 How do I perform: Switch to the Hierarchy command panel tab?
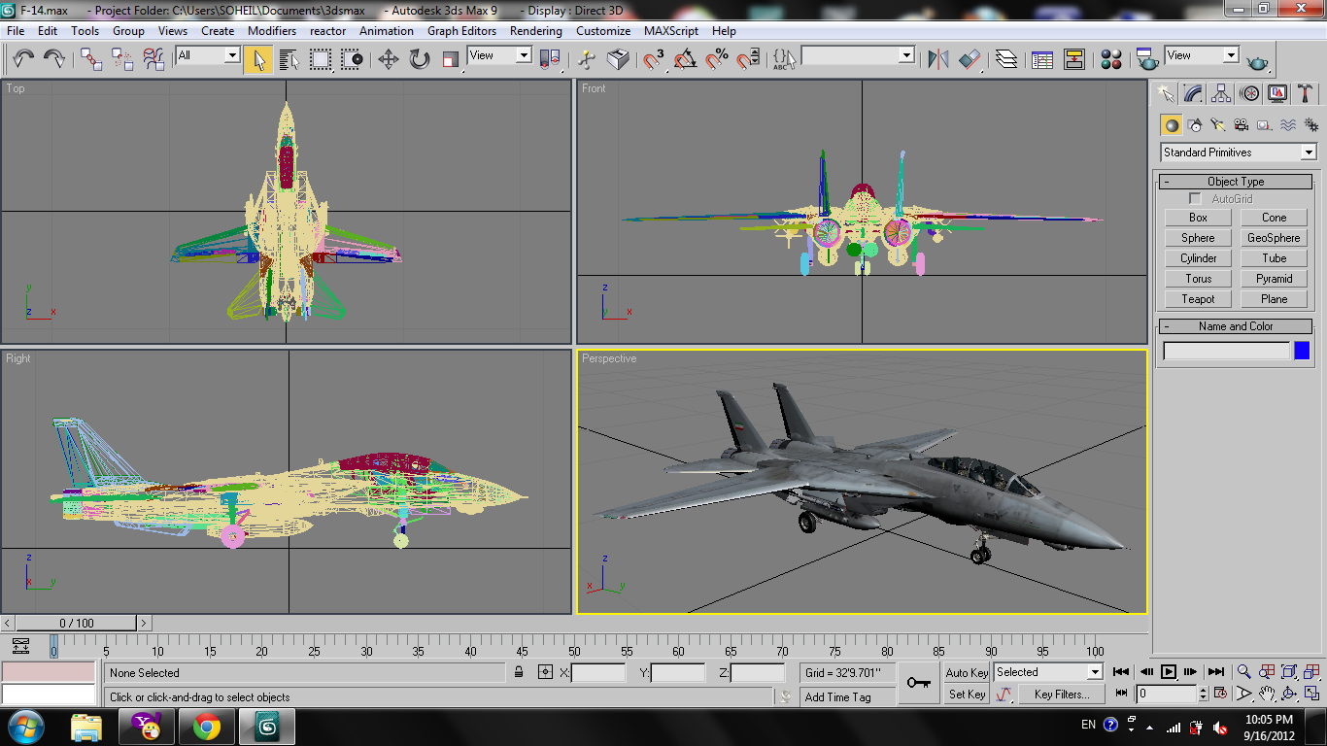[x=1221, y=93]
